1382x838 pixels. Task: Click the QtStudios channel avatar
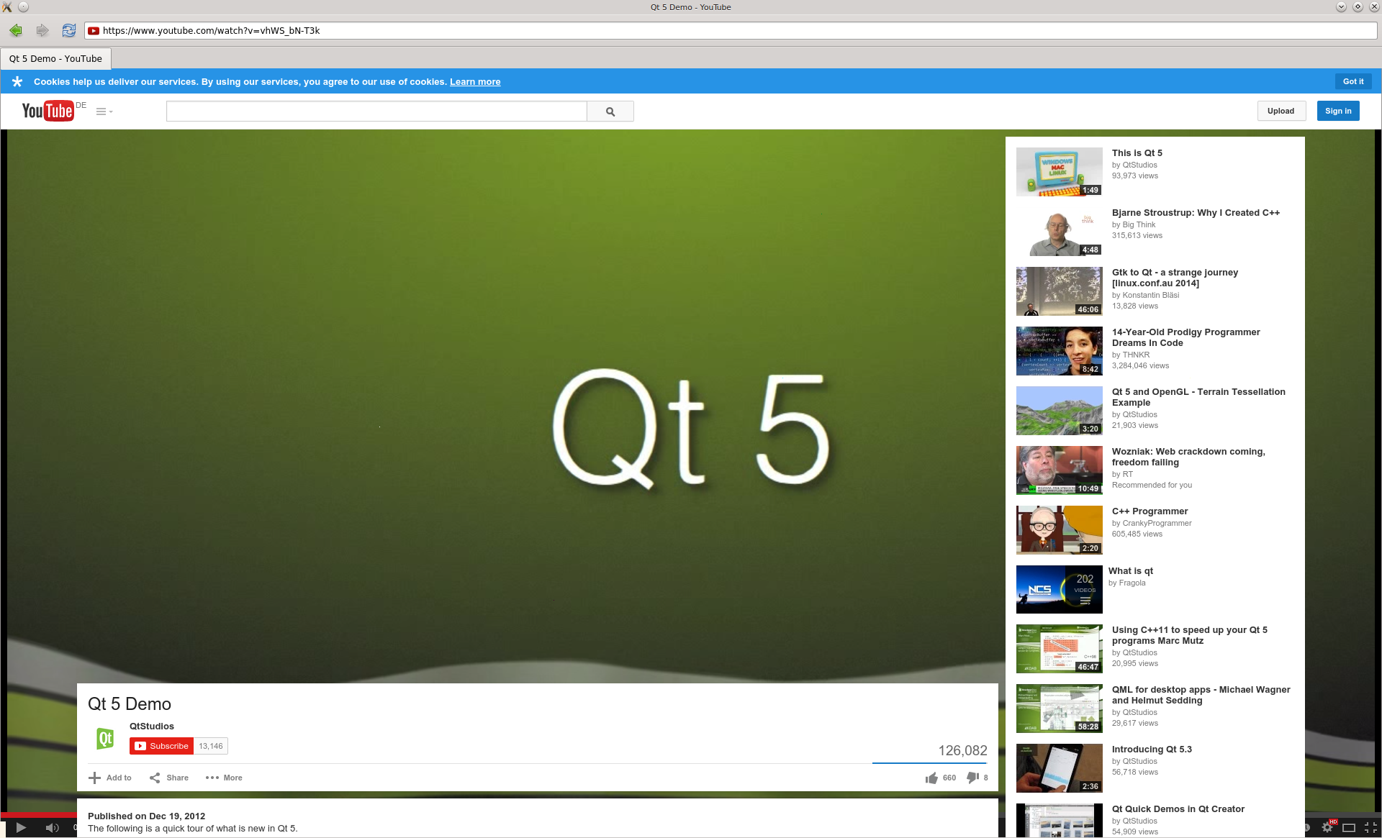click(x=105, y=738)
